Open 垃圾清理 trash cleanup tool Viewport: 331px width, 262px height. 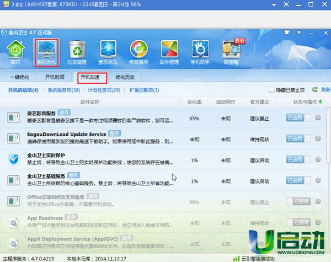click(77, 53)
